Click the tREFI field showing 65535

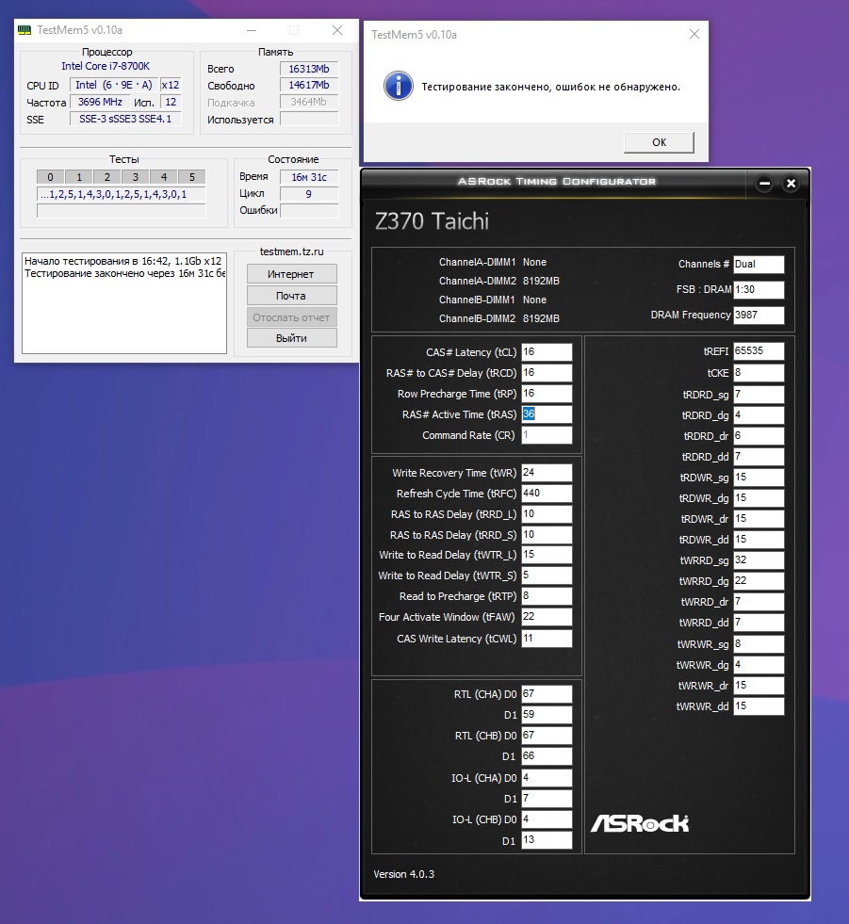(759, 350)
